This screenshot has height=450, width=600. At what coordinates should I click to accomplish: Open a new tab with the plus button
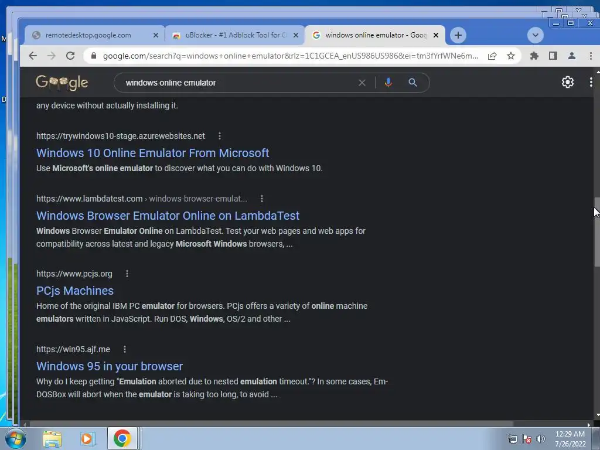coord(458,35)
